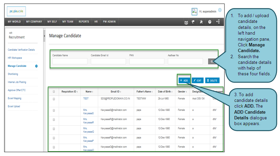Click the TESTWW father's name cell
Viewport: 280px width, 156px height.
click(x=141, y=99)
